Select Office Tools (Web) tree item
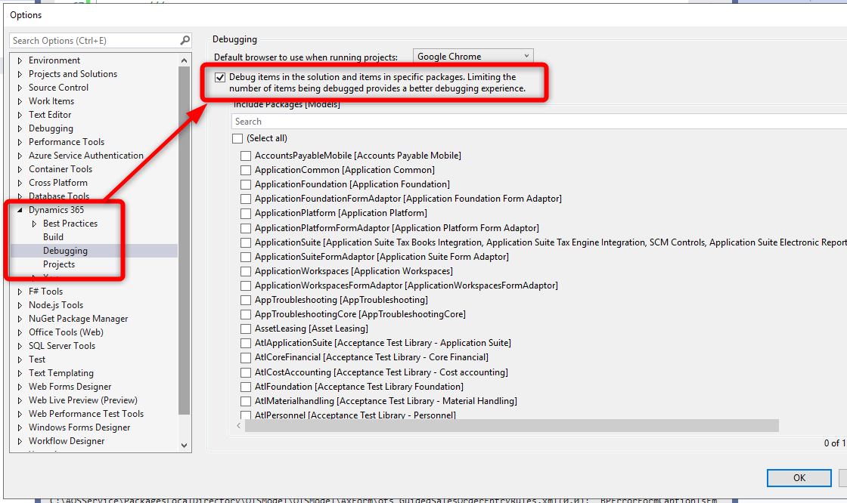847x503 pixels. [66, 332]
